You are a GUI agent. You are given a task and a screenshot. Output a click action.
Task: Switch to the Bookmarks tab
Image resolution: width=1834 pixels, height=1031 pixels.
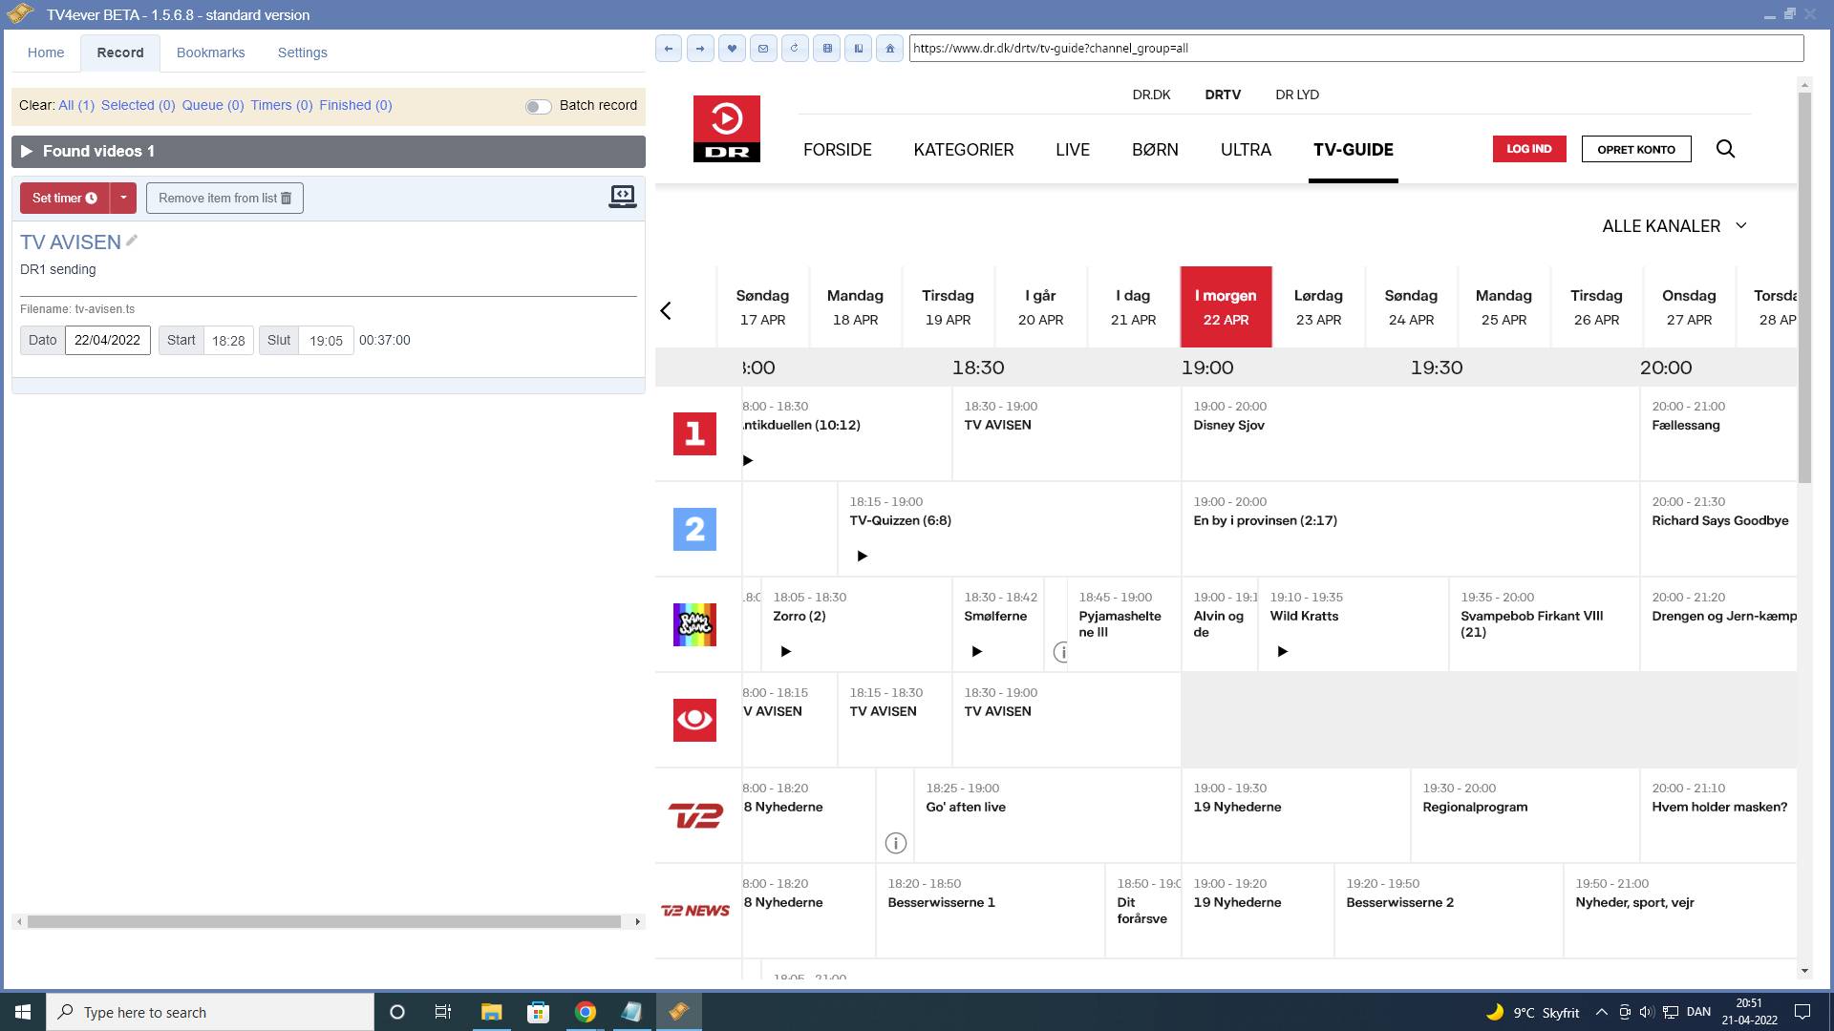[x=210, y=53]
